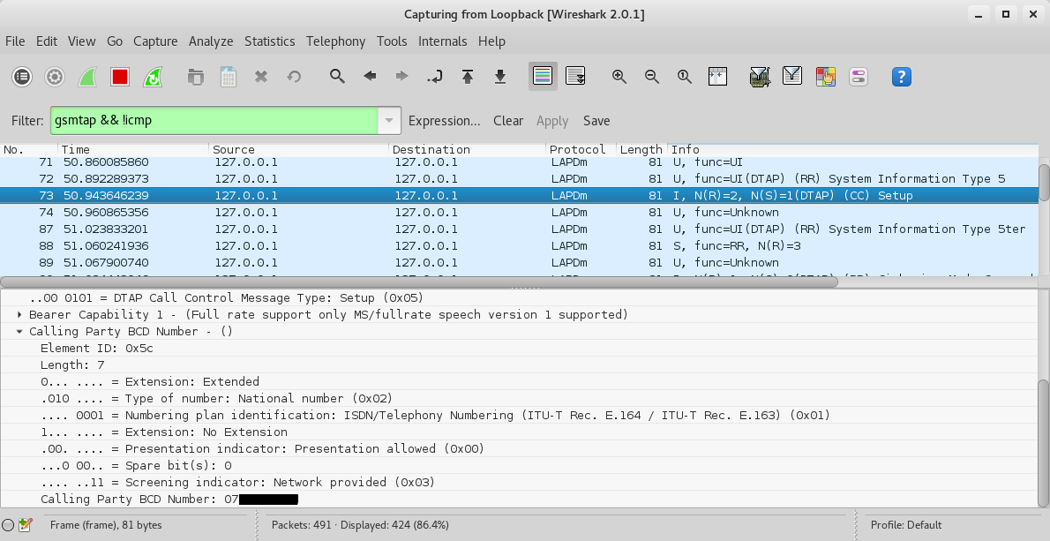Open the Telephony menu
Image resolution: width=1050 pixels, height=541 pixels.
tap(335, 41)
